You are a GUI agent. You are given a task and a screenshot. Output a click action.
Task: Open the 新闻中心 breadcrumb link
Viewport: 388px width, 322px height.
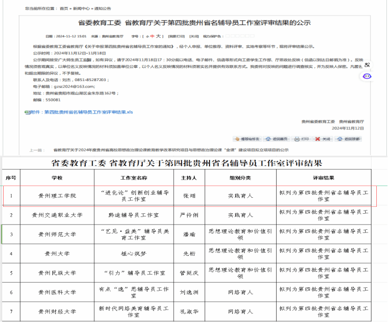(x=80, y=9)
